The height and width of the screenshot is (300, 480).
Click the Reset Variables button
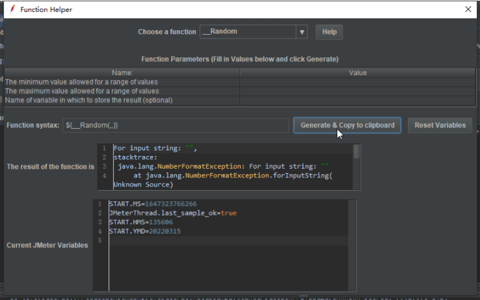(440, 125)
